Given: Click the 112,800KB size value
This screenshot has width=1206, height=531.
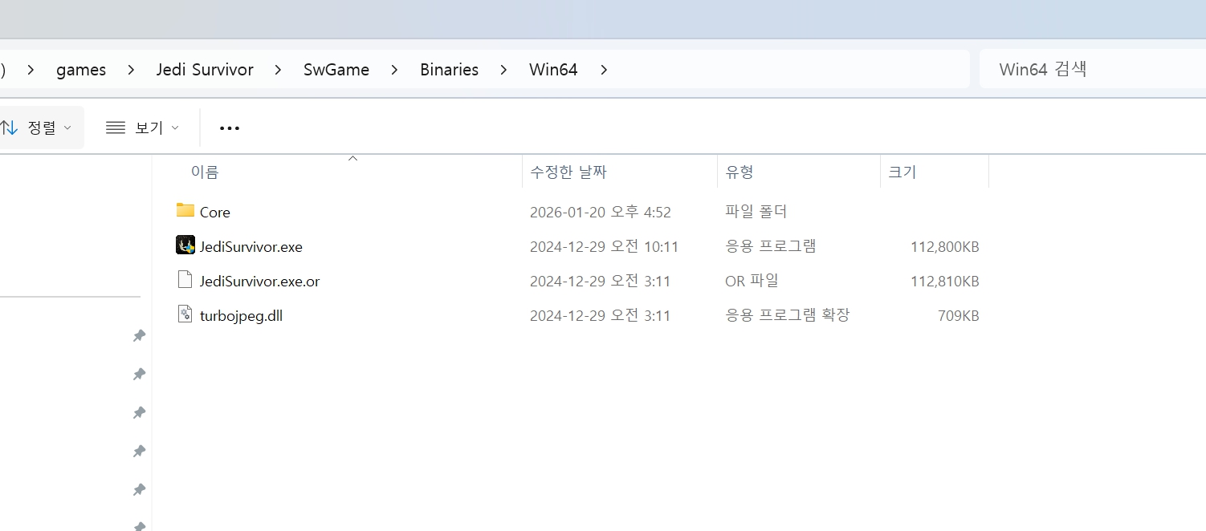Looking at the screenshot, I should click(x=945, y=247).
